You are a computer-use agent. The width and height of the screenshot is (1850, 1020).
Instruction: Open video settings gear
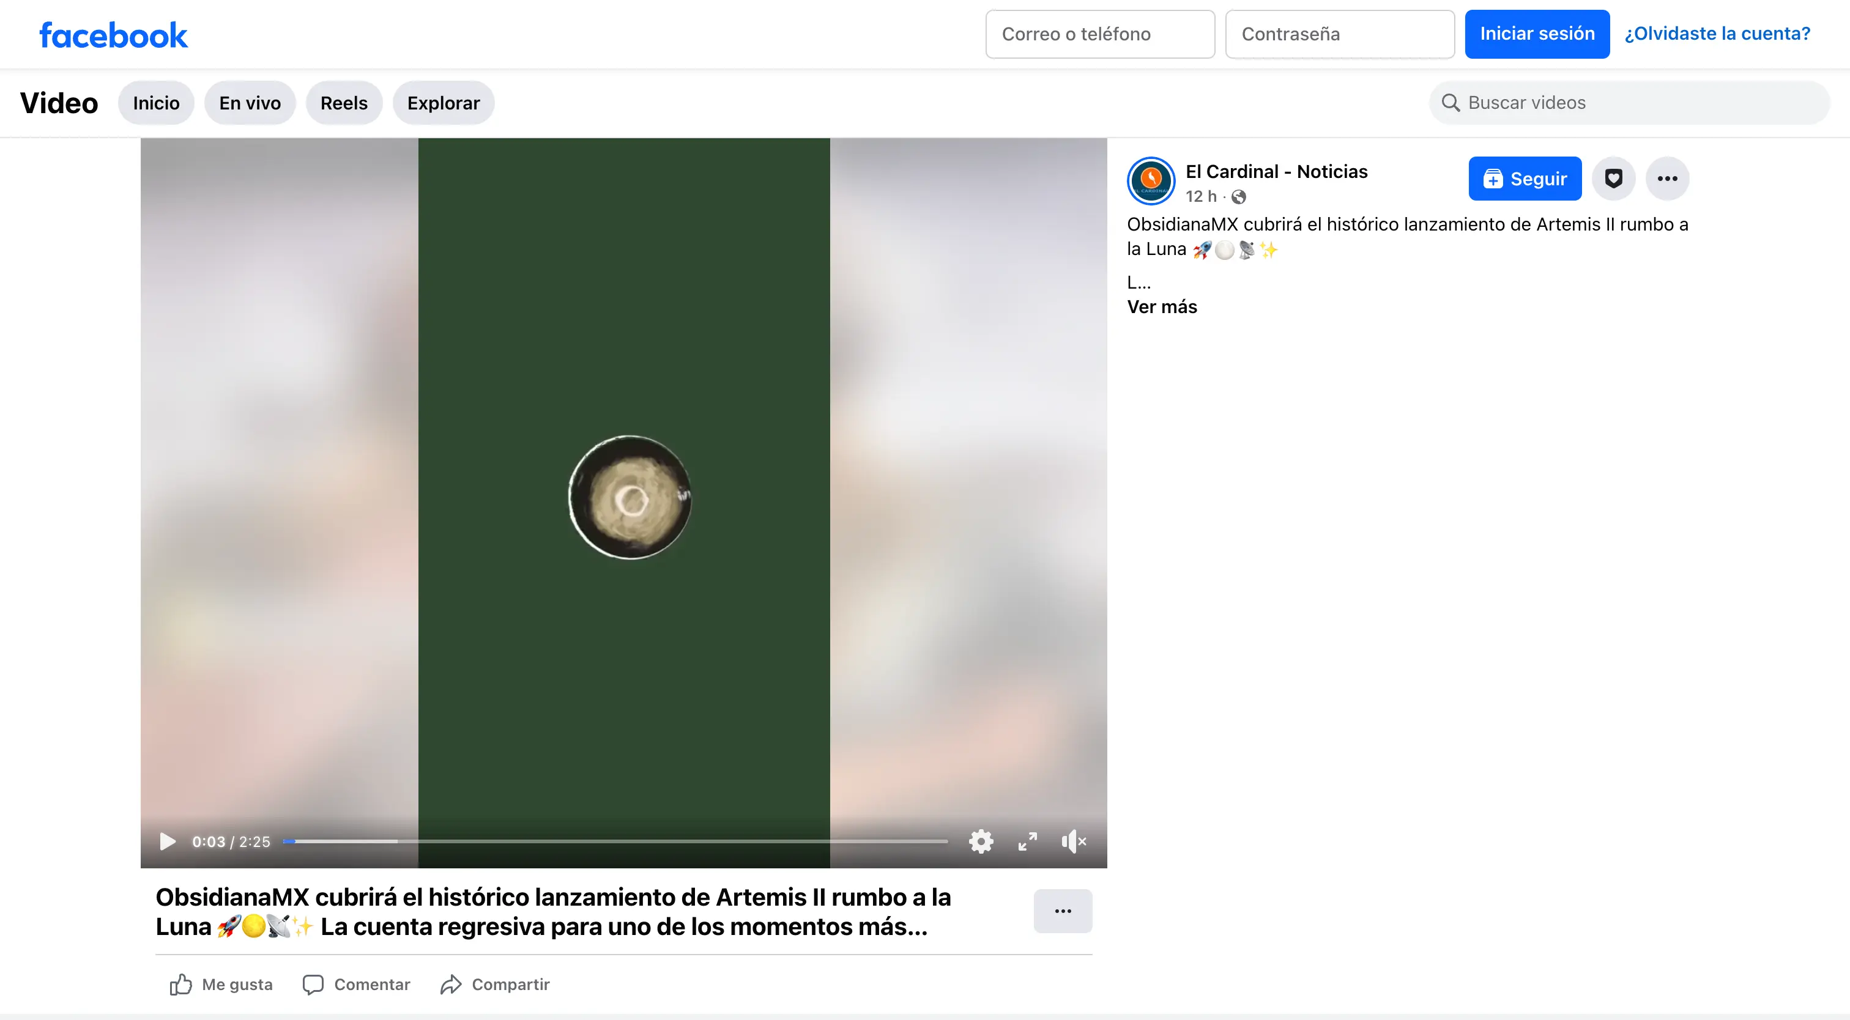[980, 841]
